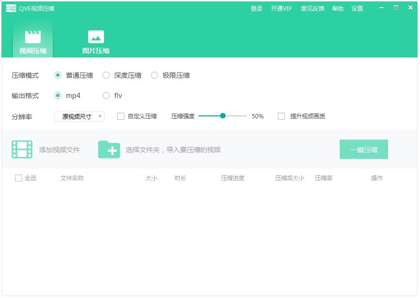Viewport: 420px width, 298px height.
Task: Select 深度压缩 compression mode
Action: tap(106, 75)
